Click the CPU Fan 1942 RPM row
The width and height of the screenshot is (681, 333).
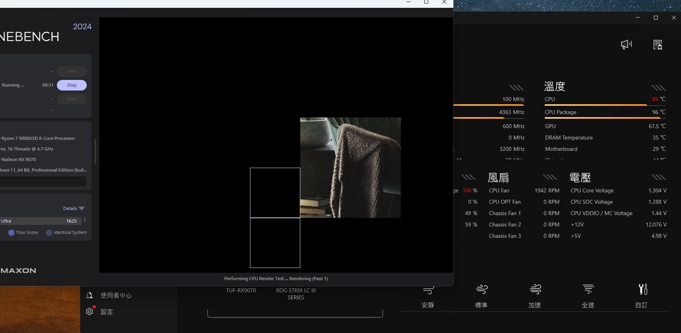click(524, 190)
